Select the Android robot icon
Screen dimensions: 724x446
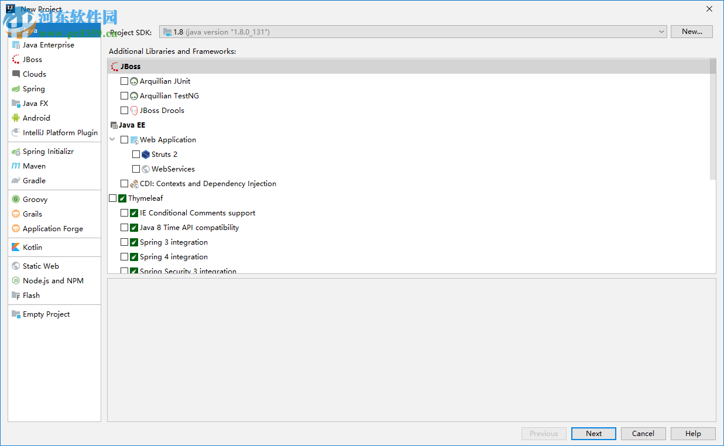tap(16, 118)
